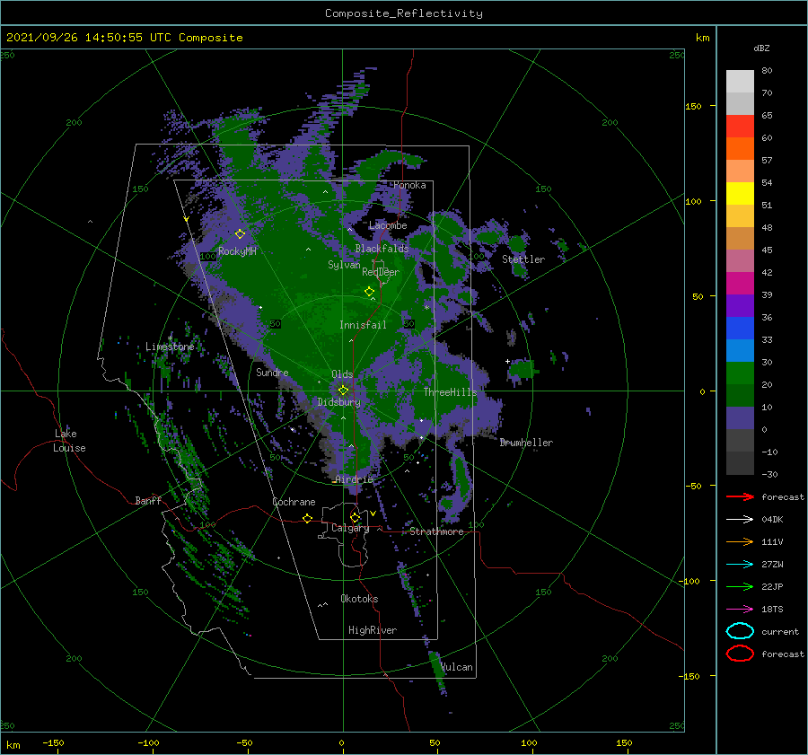Click the Stettler label
808x755 pixels.
point(523,259)
